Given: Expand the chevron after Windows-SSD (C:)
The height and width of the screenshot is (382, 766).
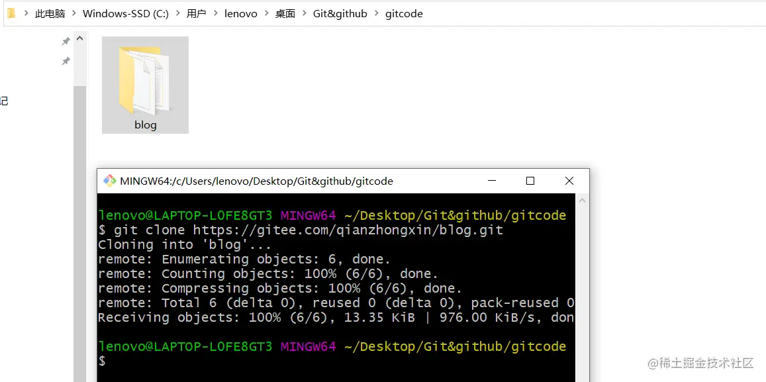Looking at the screenshot, I should 177,14.
